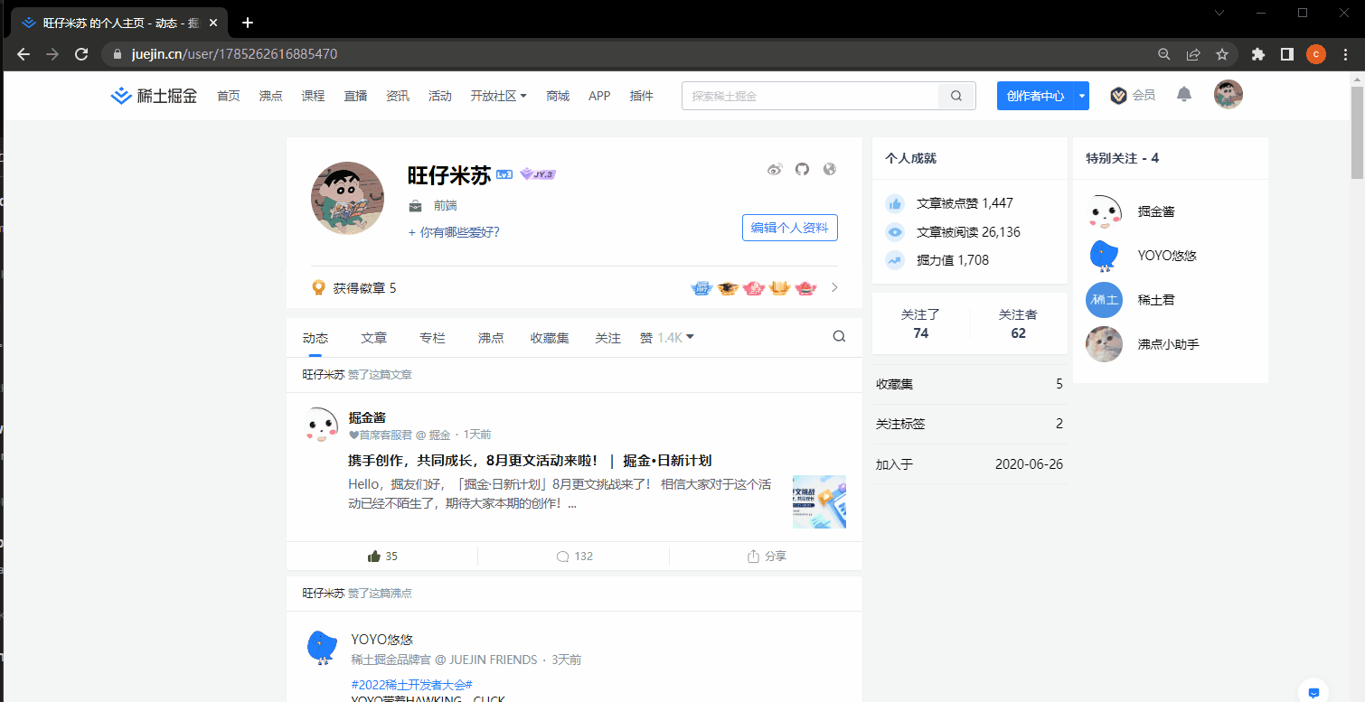Screen dimensions: 1365x702
Task: Open 商城 in the navigation bar
Action: (x=558, y=96)
